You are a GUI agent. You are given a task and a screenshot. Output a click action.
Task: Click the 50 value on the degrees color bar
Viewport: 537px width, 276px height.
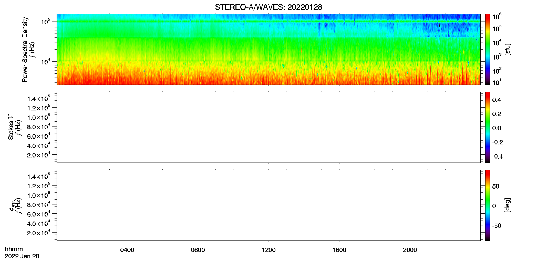click(x=496, y=186)
